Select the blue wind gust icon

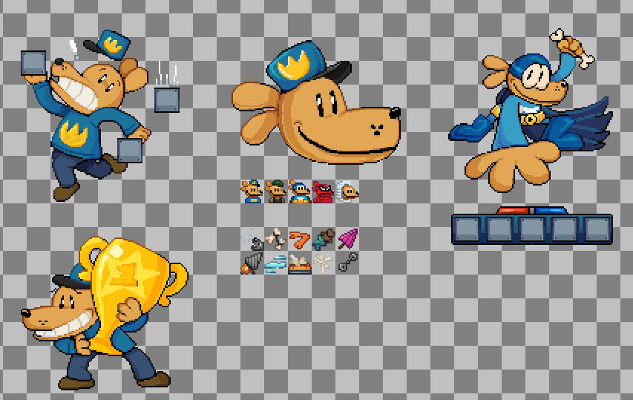click(276, 263)
